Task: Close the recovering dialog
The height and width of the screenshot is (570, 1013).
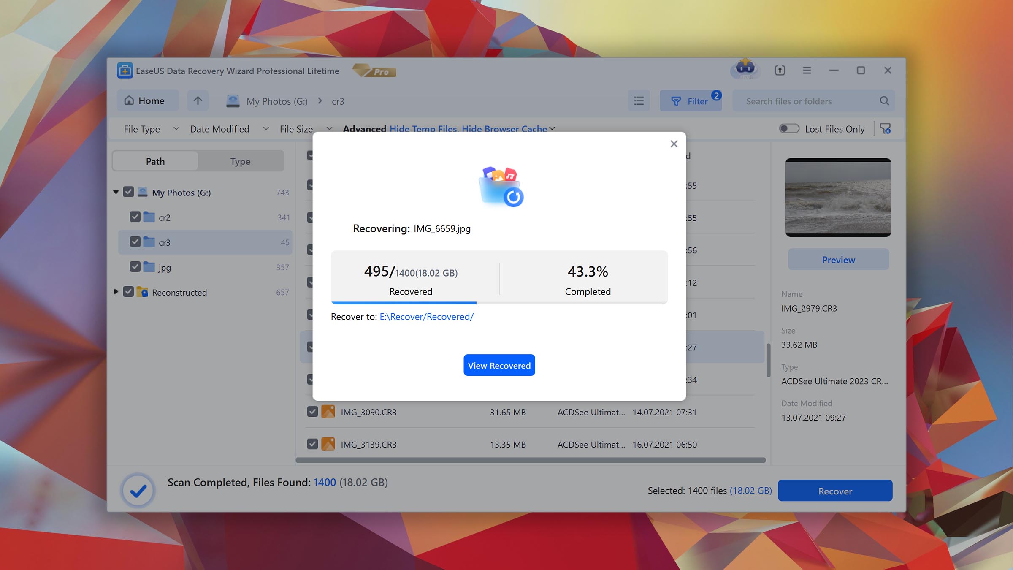Action: 674,144
